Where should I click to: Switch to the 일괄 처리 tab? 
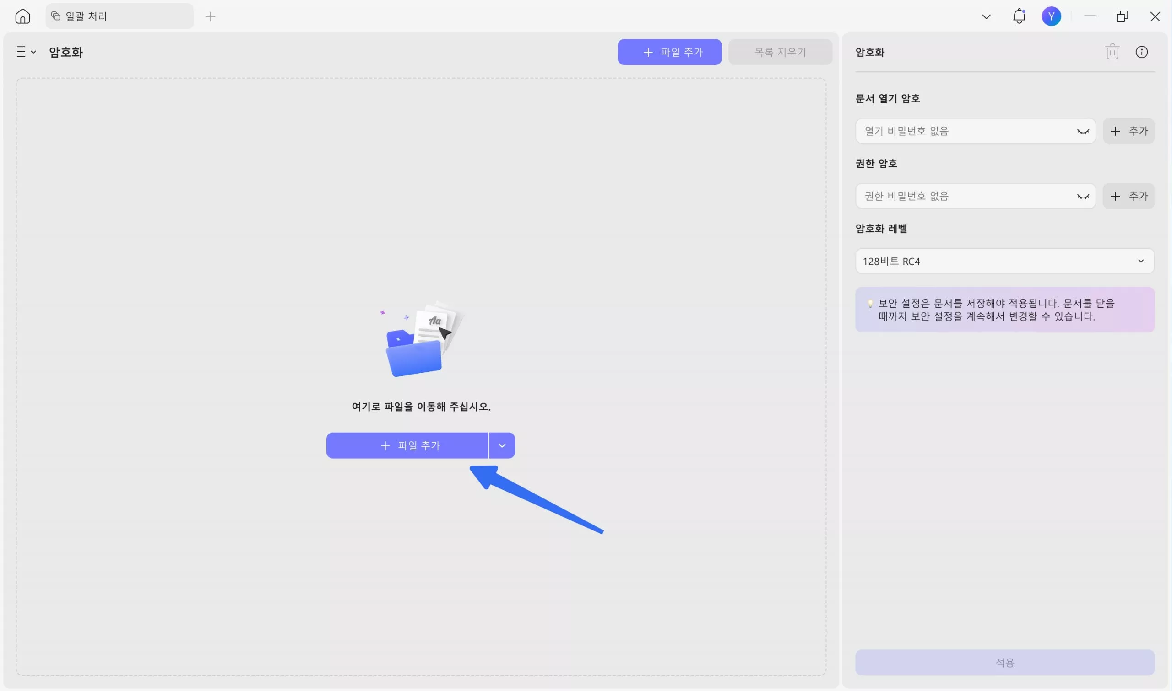[119, 16]
